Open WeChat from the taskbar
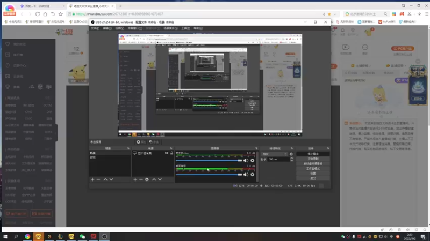 82,236
